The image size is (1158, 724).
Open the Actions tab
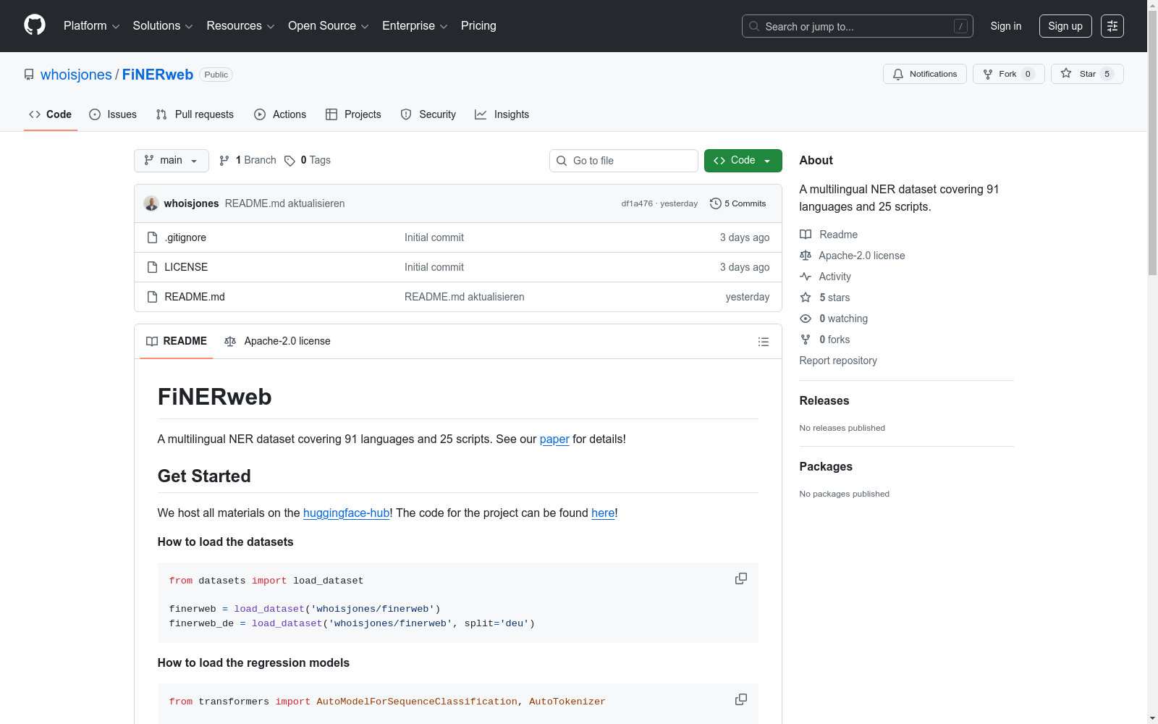coord(280,114)
